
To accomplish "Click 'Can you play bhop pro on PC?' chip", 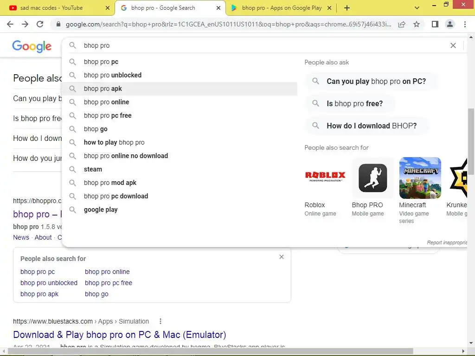I will click(x=372, y=81).
